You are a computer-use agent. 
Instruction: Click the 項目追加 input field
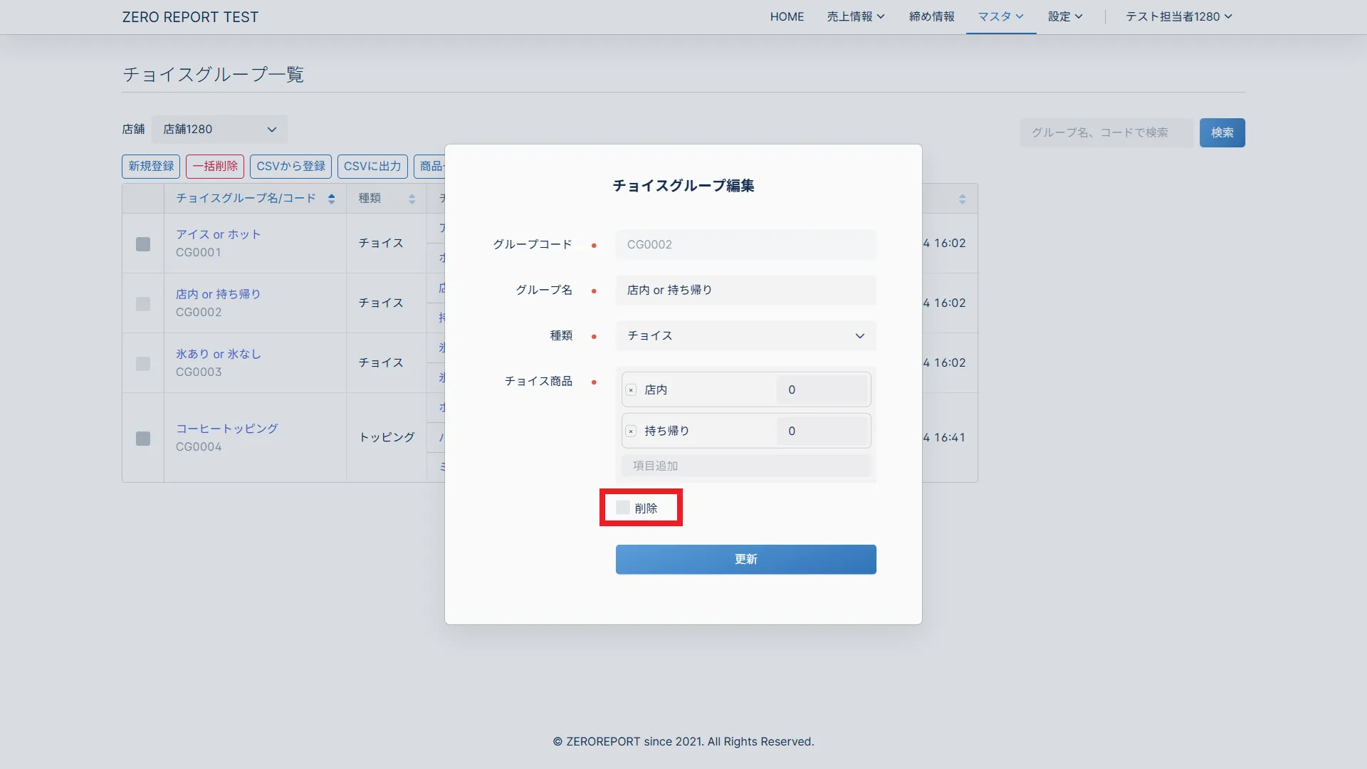click(x=745, y=466)
